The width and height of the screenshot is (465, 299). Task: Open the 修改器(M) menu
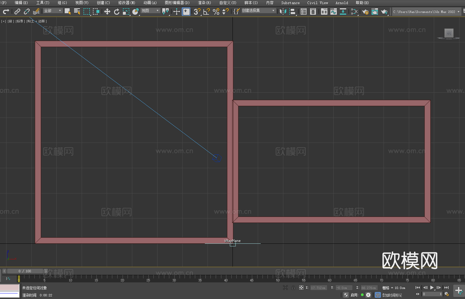(127, 3)
